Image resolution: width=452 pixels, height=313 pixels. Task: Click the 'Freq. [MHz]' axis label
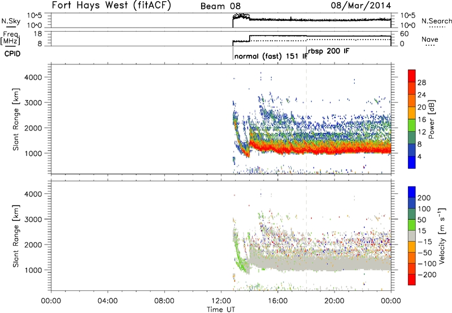coord(11,38)
